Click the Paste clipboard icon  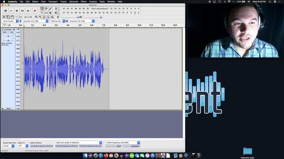click(x=12, y=17)
